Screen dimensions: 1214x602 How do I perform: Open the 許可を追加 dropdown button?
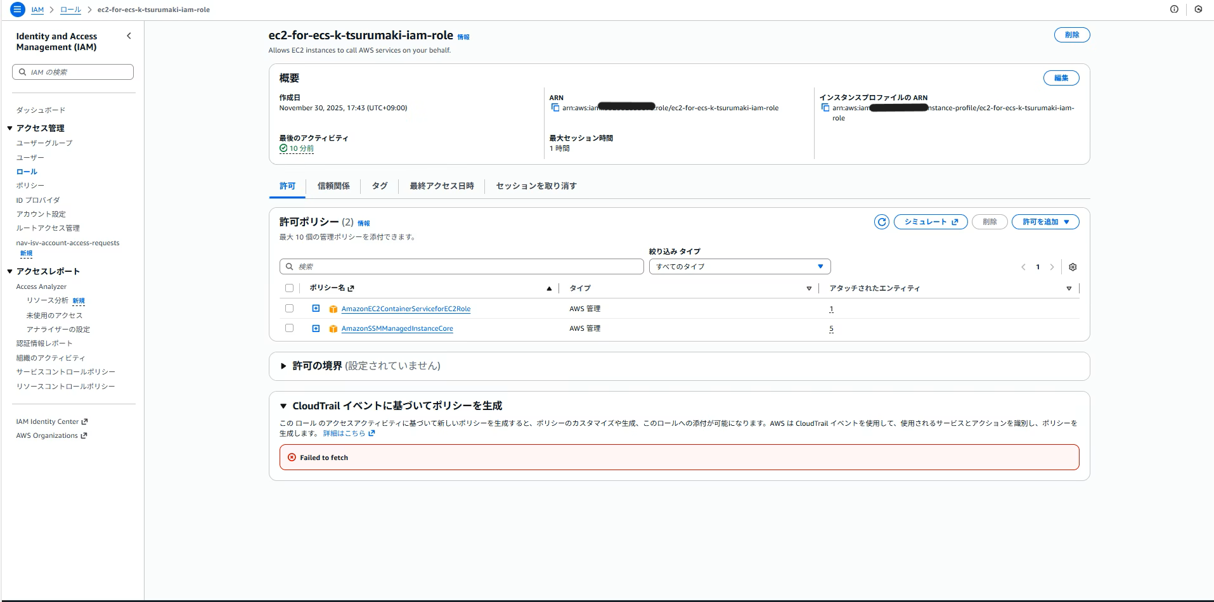tap(1045, 222)
